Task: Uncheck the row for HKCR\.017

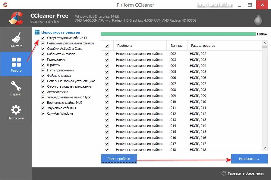Action: [107, 143]
